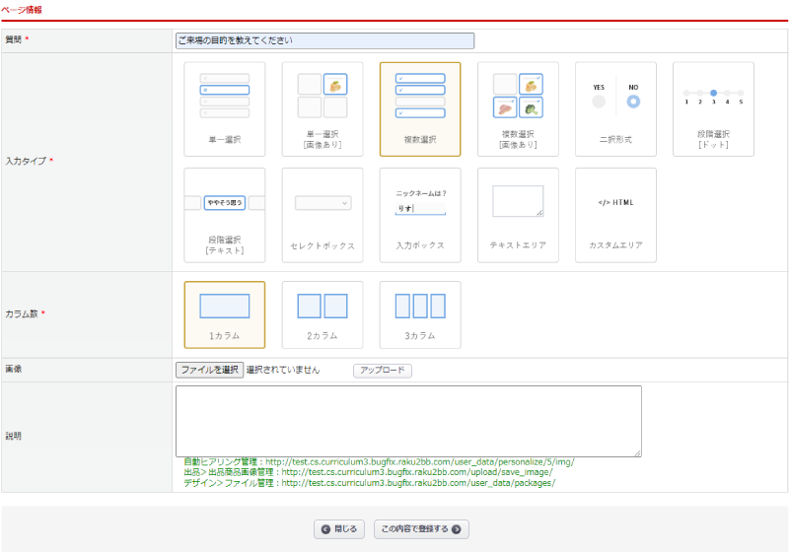Screen dimensions: 789x552
Task: Choose the セレクトボックス input type
Action: [x=323, y=215]
